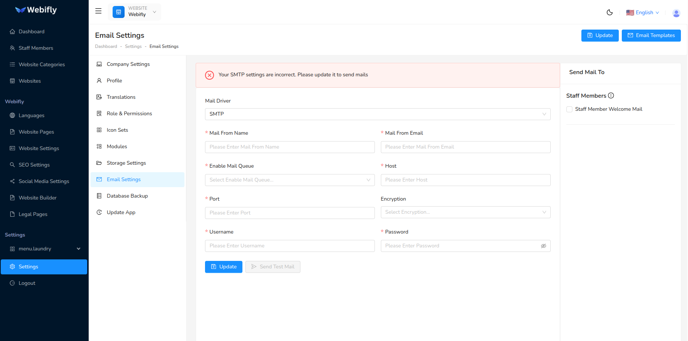Enable Staff Member Welcome Mail
Screen dimensions: 688x341
(x=569, y=109)
